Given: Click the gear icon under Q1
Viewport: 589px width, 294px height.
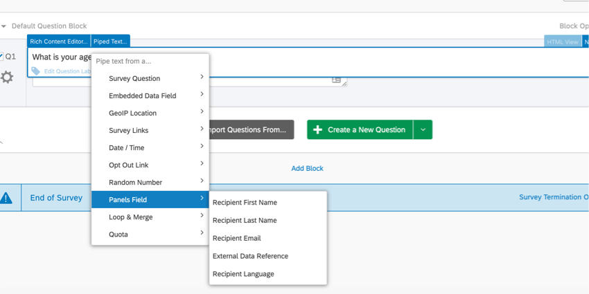Looking at the screenshot, I should [7, 77].
